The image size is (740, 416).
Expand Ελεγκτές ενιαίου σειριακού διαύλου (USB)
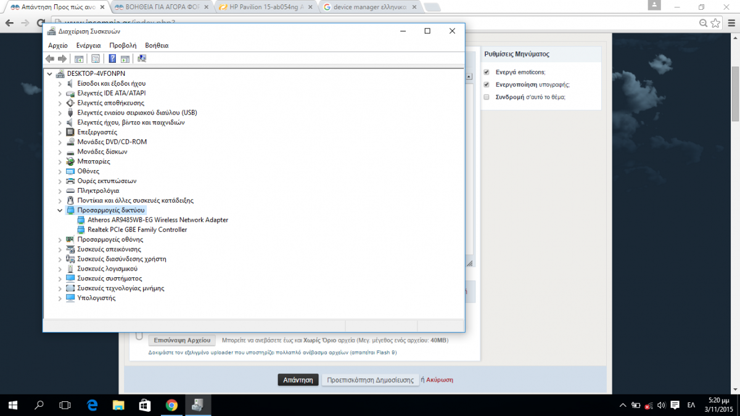[60, 113]
